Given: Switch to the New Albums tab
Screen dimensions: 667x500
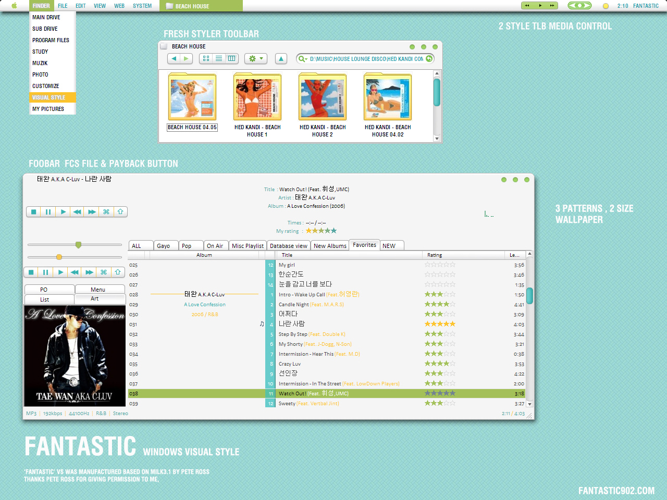Looking at the screenshot, I should [x=330, y=246].
